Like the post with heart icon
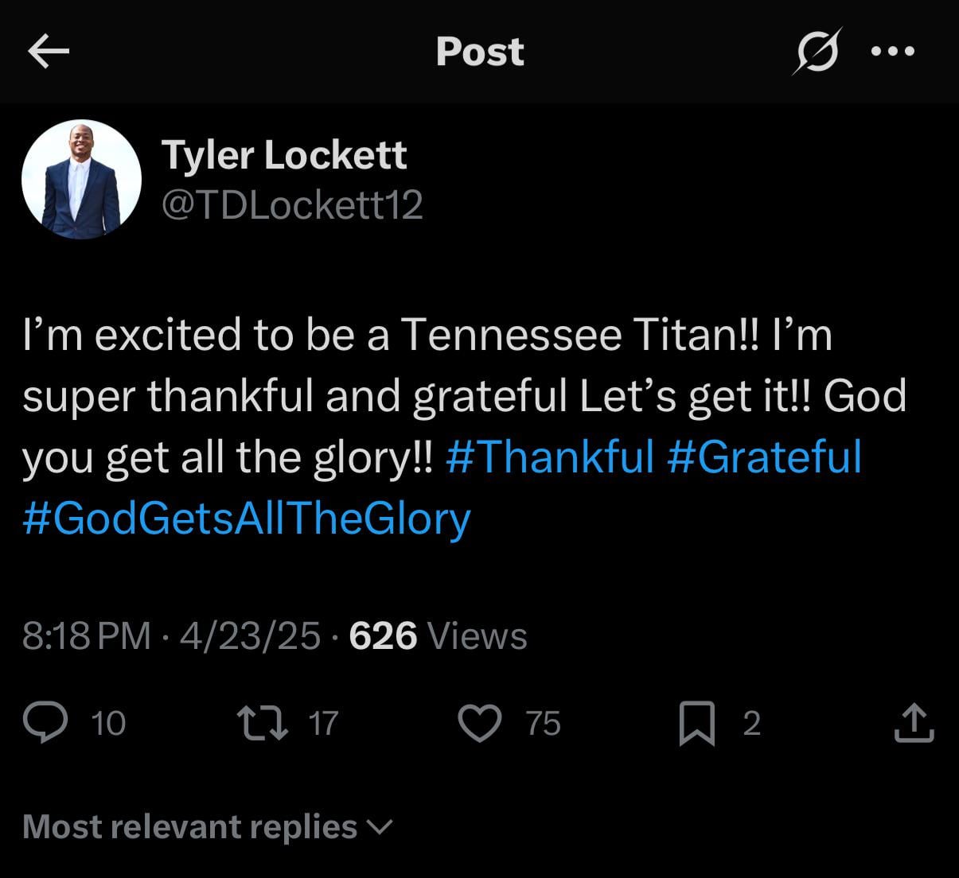Viewport: 959px width, 878px height. pyautogui.click(x=480, y=724)
